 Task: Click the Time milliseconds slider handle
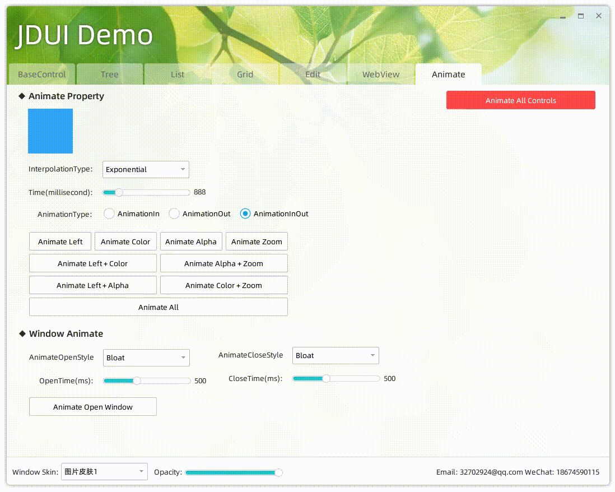(x=118, y=192)
